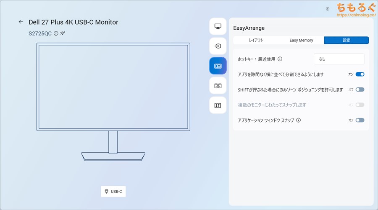Open the bottom sidebar icon with arrows
Screen dimensions: 378x210
click(218, 105)
